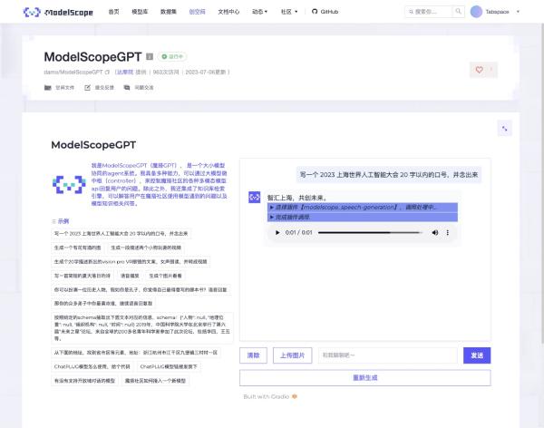Viewport: 544px width, 428px height.
Task: Open the GitHub link in header
Action: tap(325, 12)
